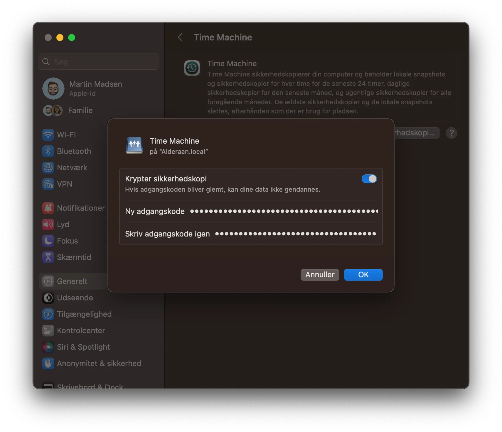The image size is (502, 432).
Task: Go back using the chevron next to Time Machine
Action: (180, 37)
